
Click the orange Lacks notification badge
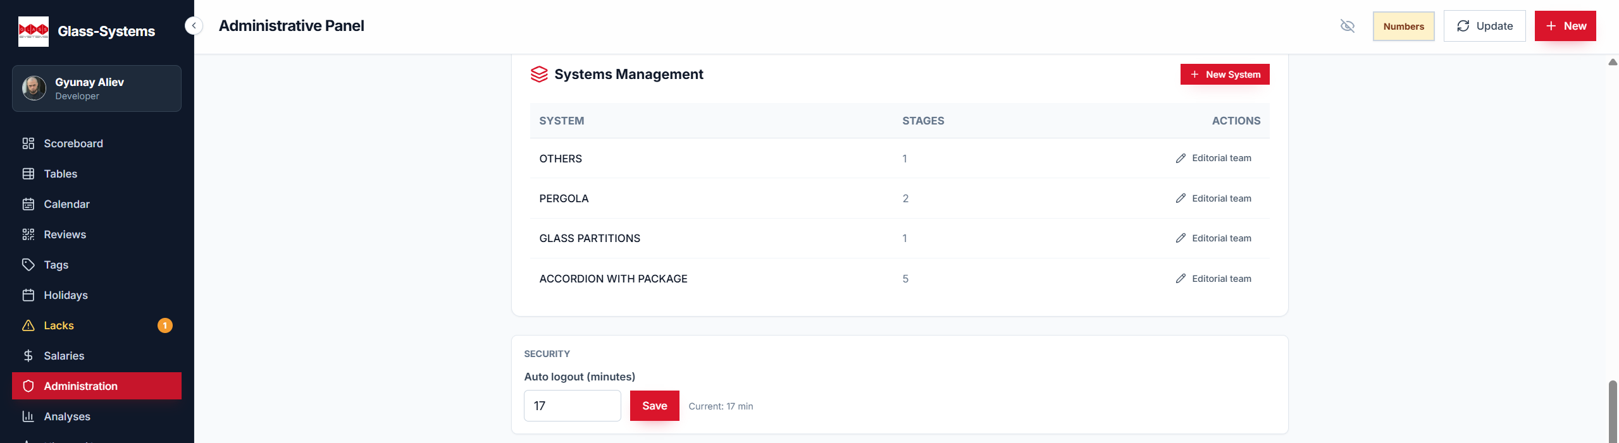pos(165,325)
